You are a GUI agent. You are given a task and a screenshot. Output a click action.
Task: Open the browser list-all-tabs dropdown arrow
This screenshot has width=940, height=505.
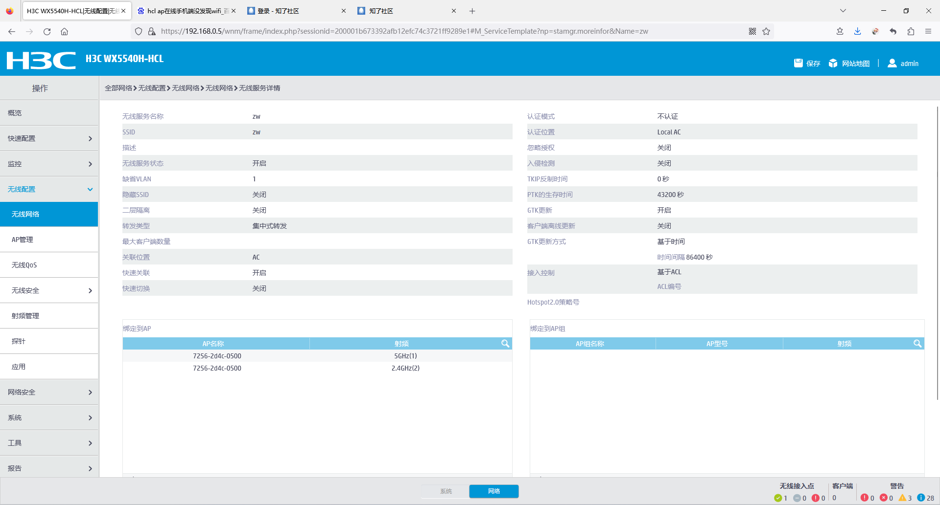pos(843,11)
